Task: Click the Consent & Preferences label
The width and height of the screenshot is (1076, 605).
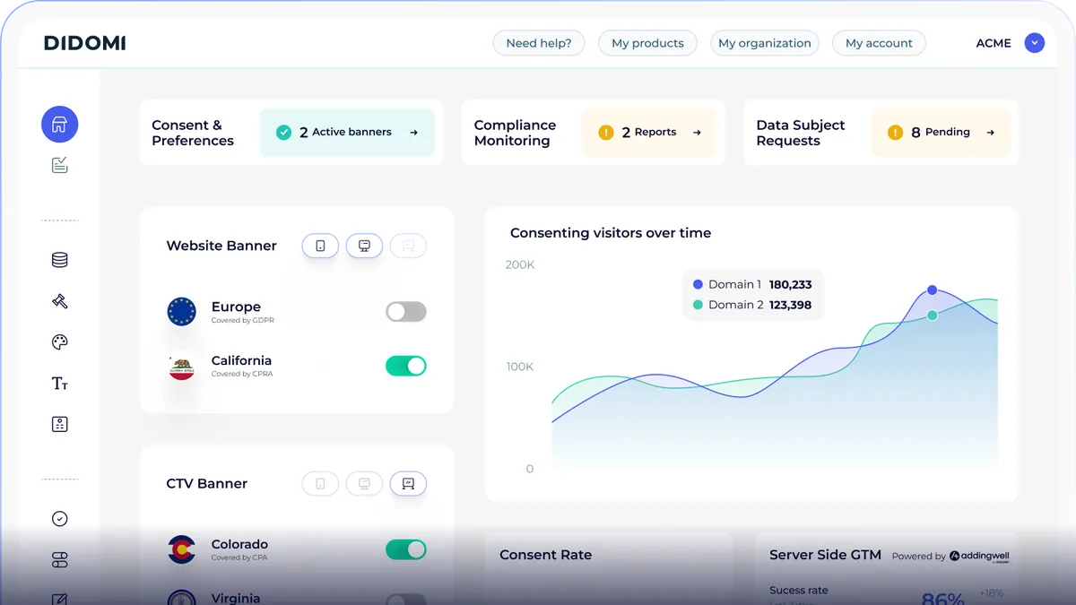Action: click(193, 133)
